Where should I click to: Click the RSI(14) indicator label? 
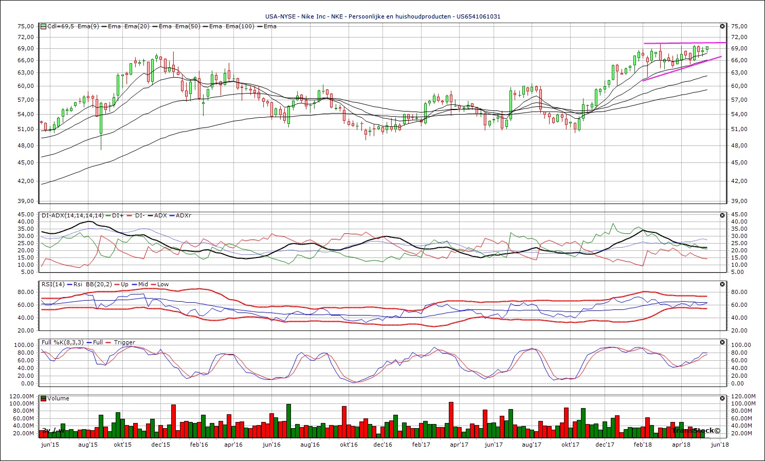coord(53,284)
